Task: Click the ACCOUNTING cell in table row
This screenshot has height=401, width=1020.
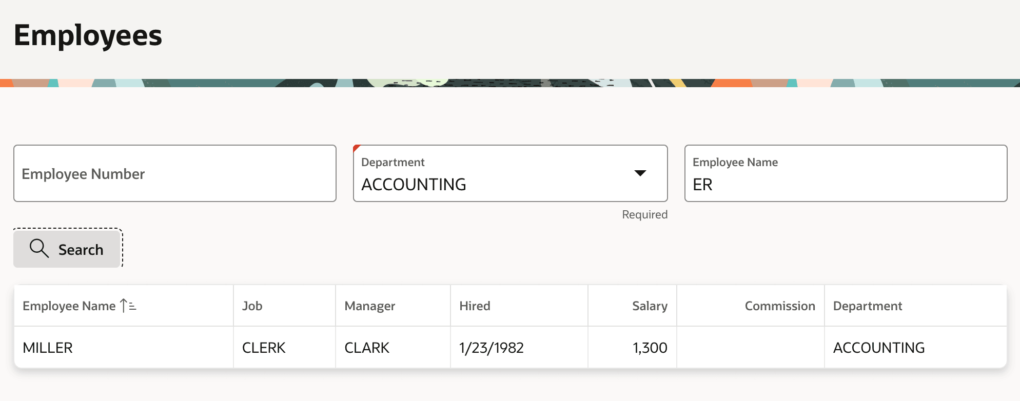Action: [x=915, y=348]
